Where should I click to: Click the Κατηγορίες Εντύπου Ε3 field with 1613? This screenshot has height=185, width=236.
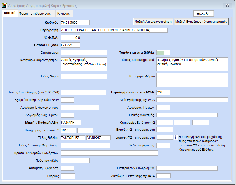68,130
